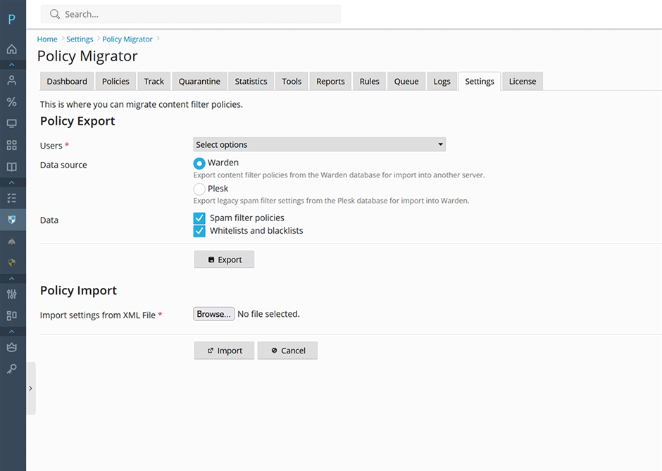This screenshot has height=471, width=662.
Task: Click the Export button
Action: (x=224, y=260)
